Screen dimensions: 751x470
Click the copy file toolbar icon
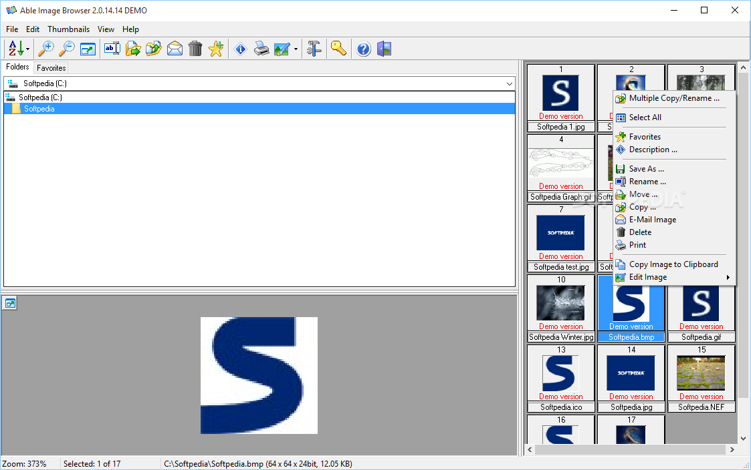click(154, 49)
